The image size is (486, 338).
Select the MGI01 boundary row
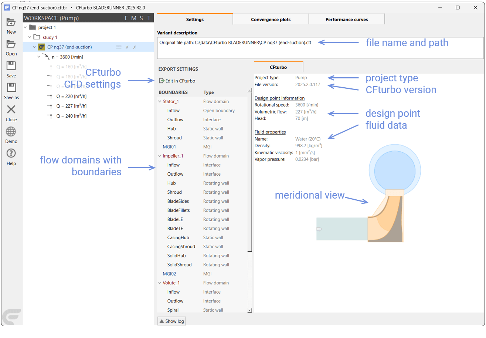(x=202, y=147)
